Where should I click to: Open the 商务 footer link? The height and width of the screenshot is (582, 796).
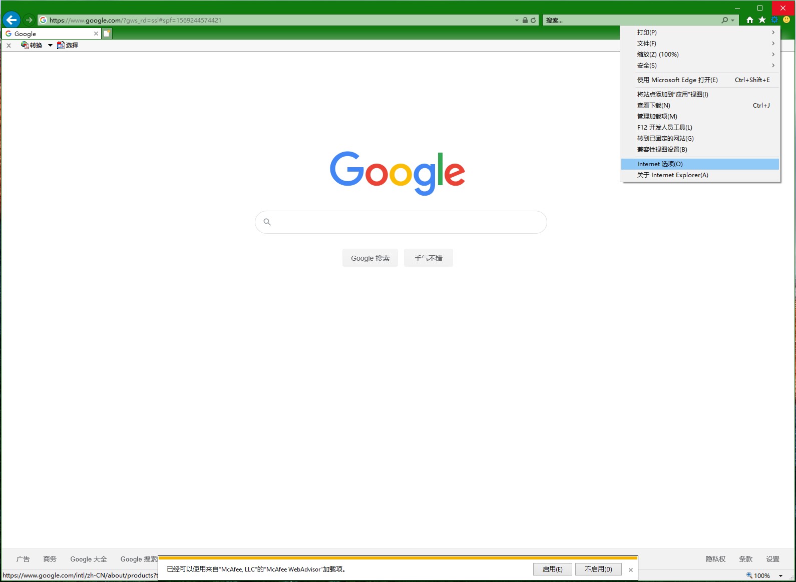50,559
